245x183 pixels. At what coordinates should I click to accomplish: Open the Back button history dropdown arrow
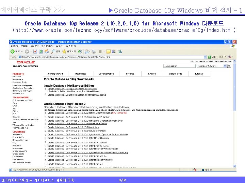pyautogui.click(x=22, y=52)
